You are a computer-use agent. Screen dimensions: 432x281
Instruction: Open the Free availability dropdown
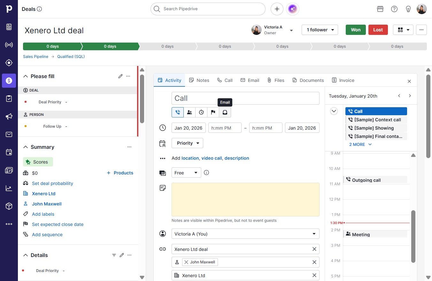(186, 173)
